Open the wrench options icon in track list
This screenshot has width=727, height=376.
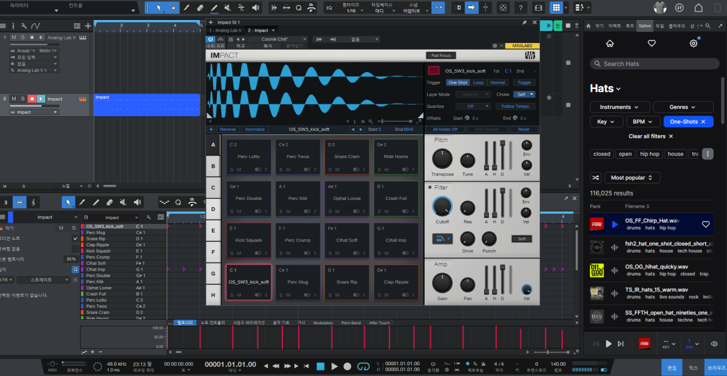(24, 26)
